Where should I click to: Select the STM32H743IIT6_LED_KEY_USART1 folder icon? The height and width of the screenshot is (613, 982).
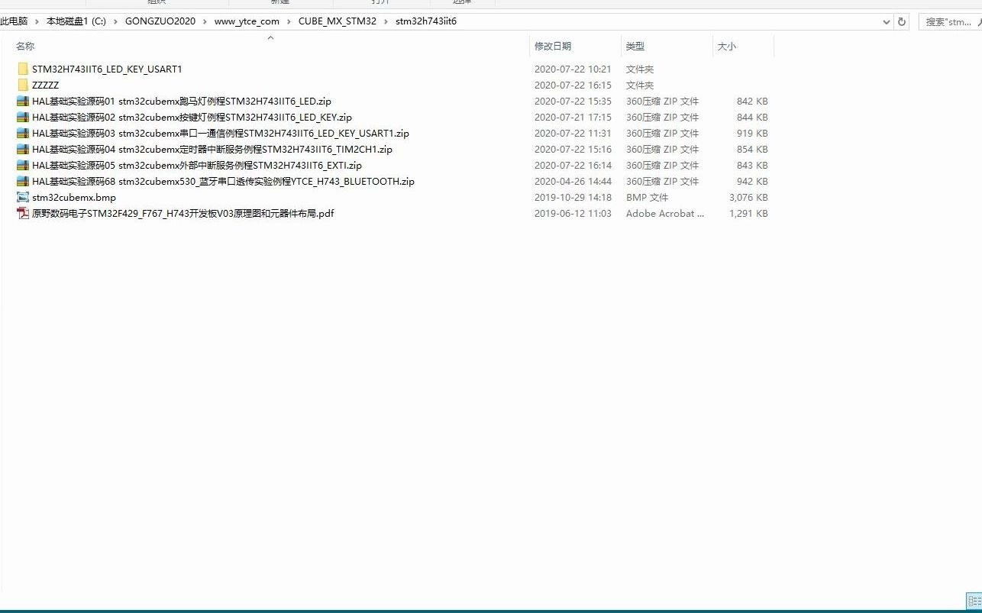tap(23, 69)
